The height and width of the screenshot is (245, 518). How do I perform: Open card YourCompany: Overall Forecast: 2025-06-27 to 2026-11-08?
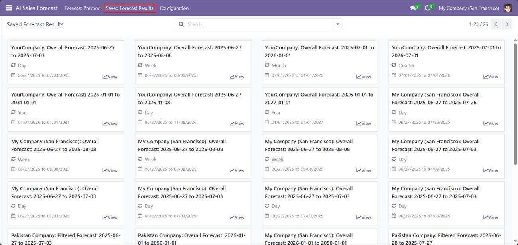click(193, 109)
